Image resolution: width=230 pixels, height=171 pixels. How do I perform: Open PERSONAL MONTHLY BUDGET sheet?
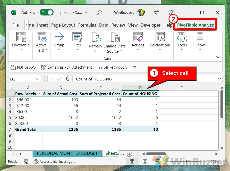pos(67,153)
